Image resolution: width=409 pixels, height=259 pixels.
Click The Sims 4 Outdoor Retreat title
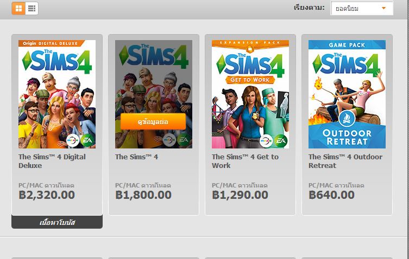pos(345,161)
